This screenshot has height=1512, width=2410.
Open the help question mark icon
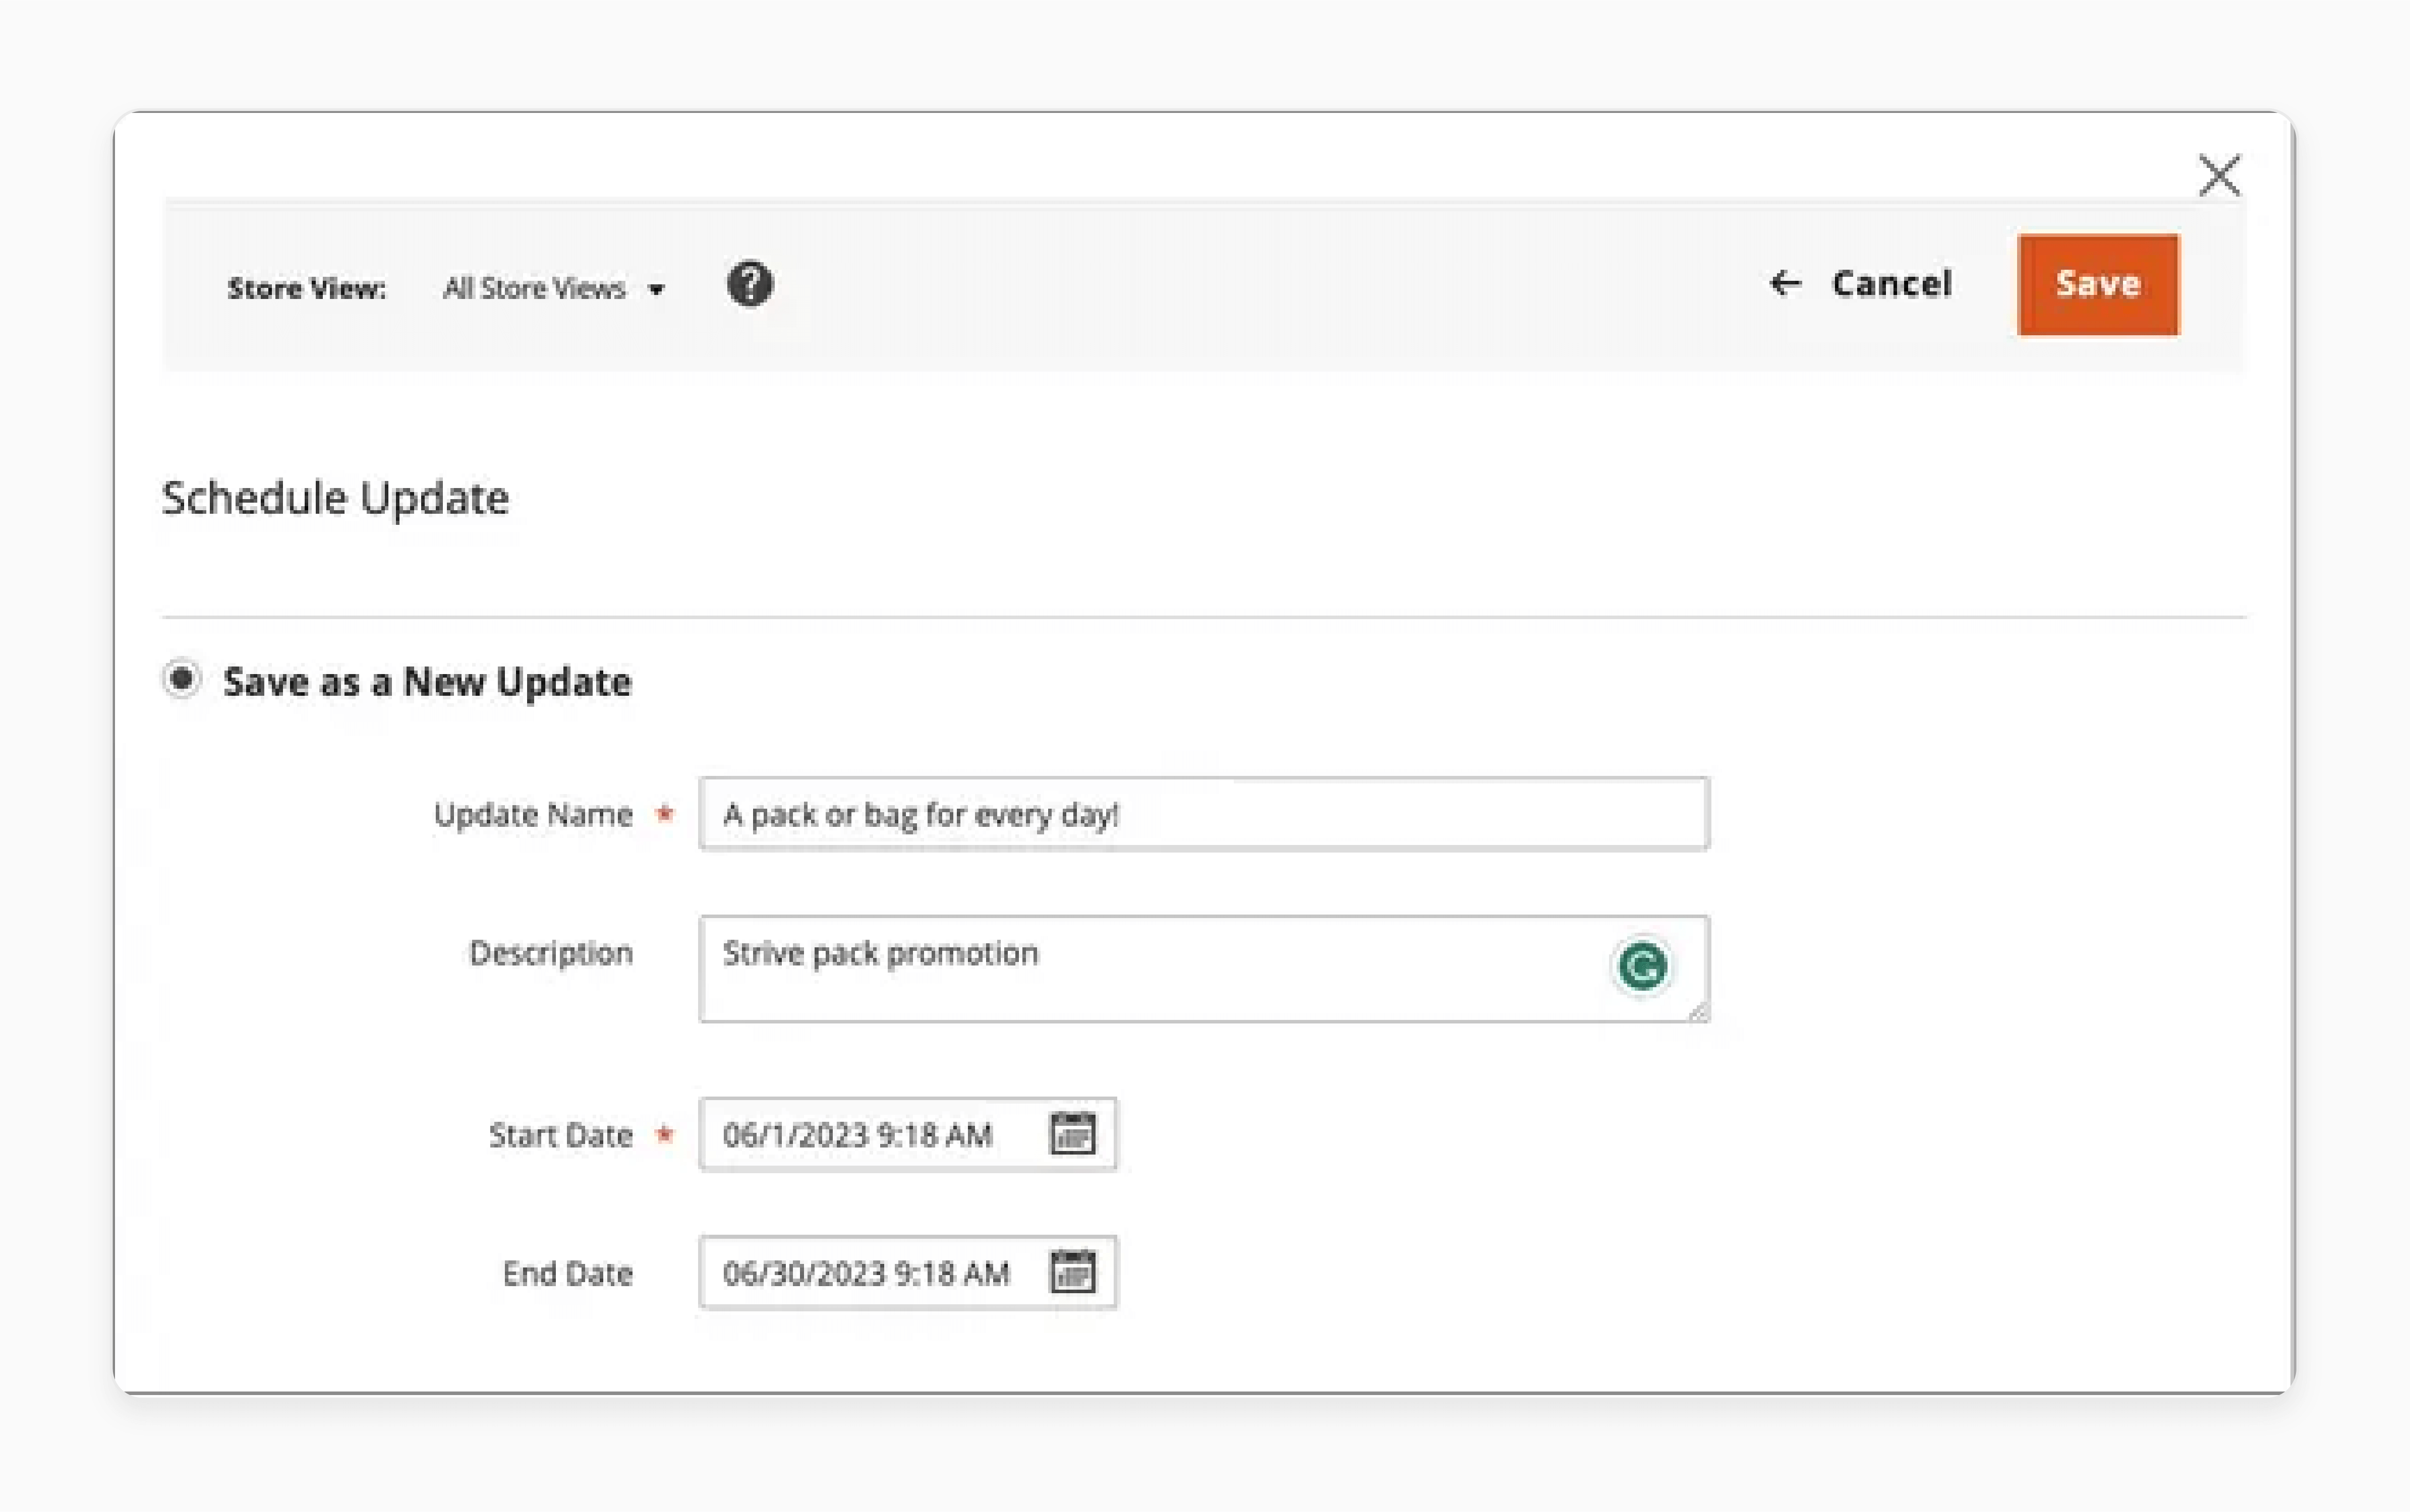pyautogui.click(x=750, y=285)
